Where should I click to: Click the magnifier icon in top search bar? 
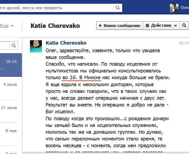(x=118, y=8)
